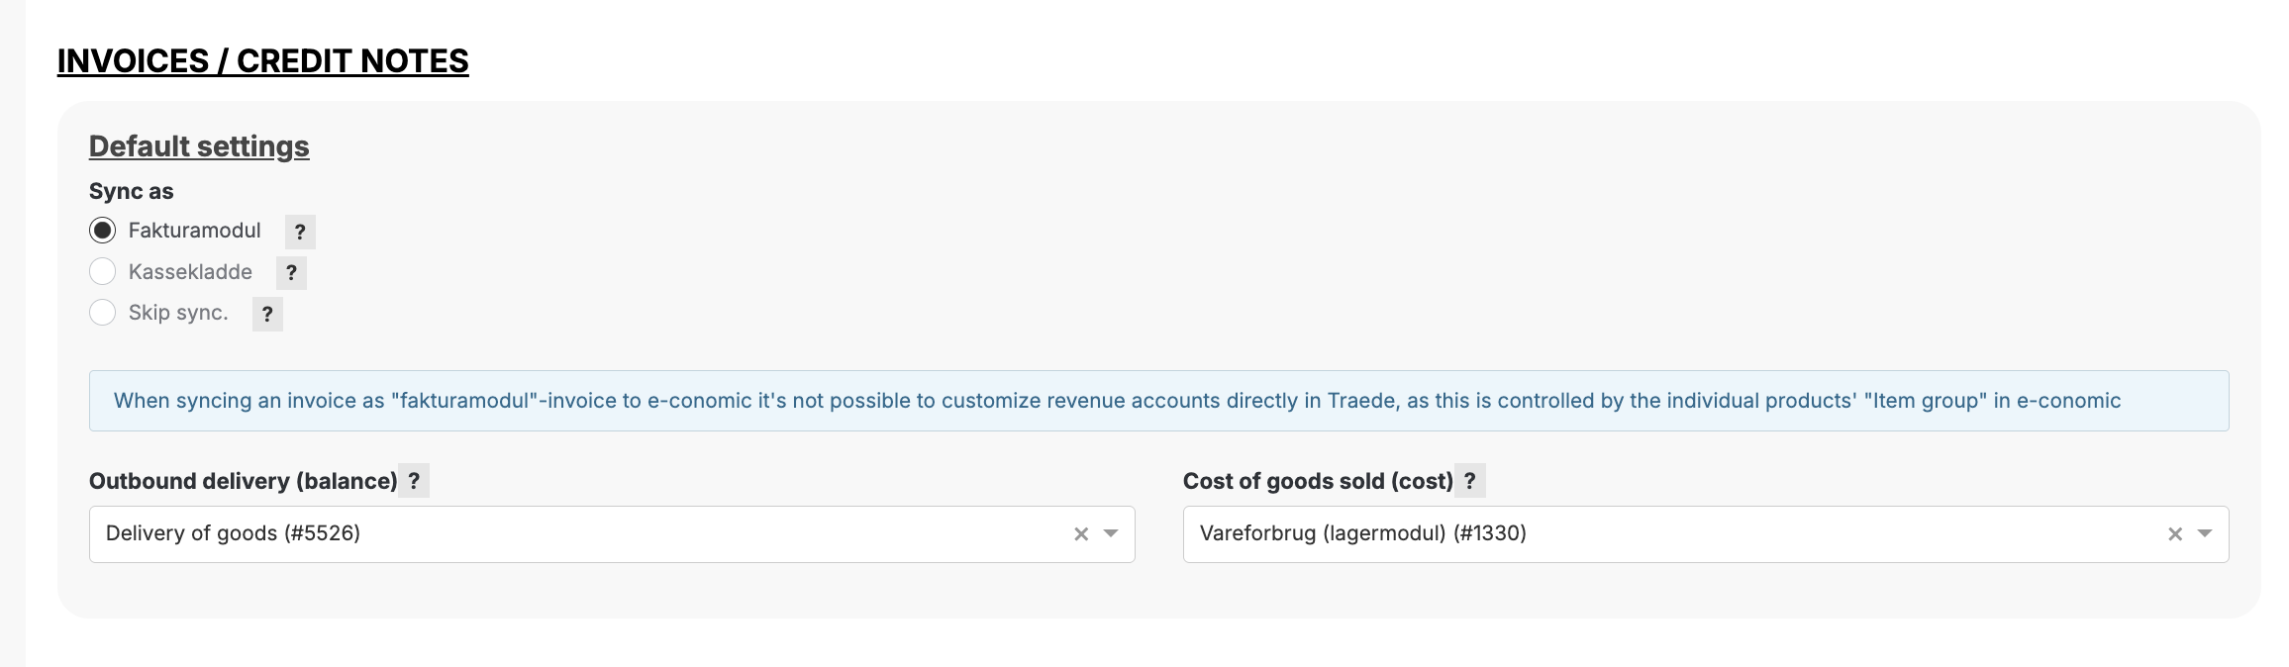Expand Outbound delivery dropdown arrow

tap(1111, 534)
